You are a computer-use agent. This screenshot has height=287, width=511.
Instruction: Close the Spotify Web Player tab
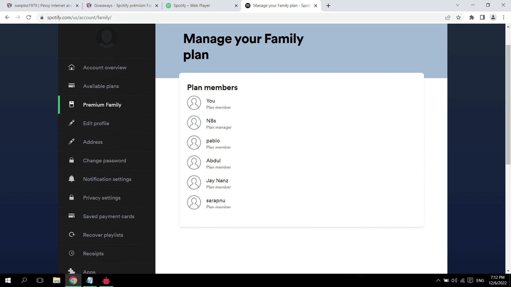coord(236,6)
